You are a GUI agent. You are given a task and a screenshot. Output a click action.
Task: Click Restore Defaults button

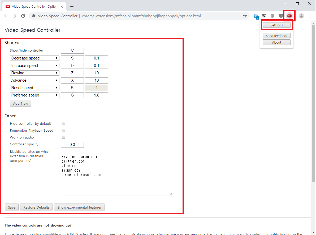(36, 207)
